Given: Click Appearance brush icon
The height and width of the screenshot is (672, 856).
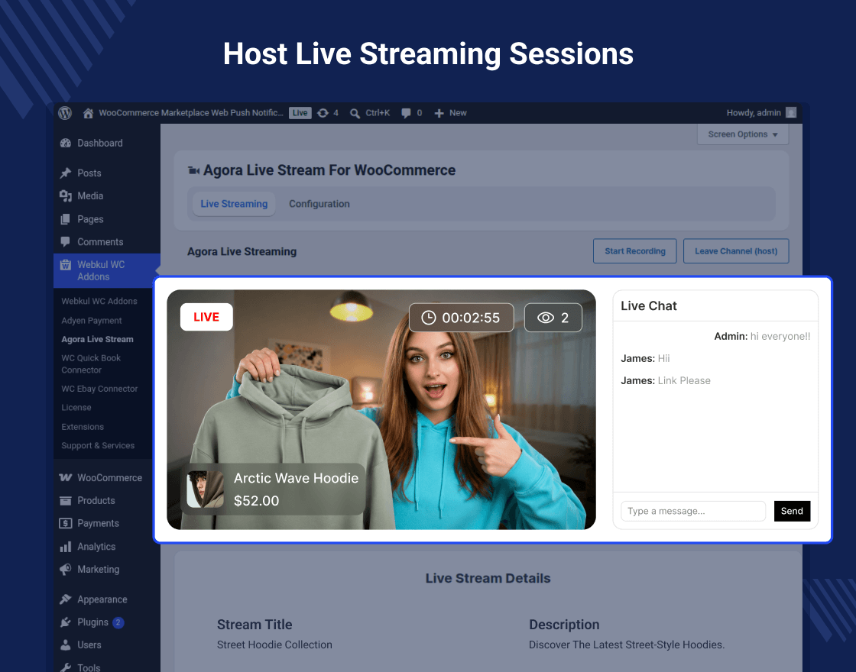Looking at the screenshot, I should coord(66,599).
